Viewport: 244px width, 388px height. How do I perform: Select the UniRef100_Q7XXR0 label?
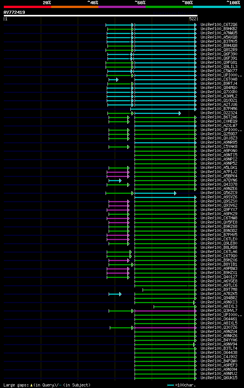coord(219,92)
